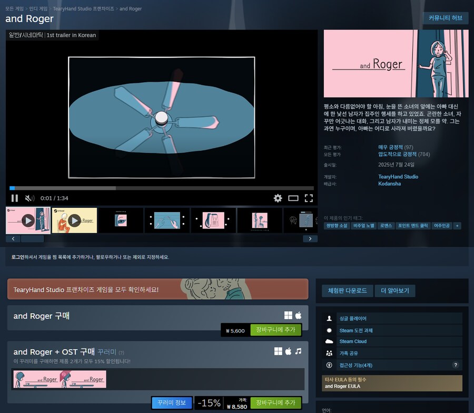Screen dimensions: 474x413
Task: Open TearyHand Studio 프랜차이즈 breadcrumb
Action: point(84,9)
